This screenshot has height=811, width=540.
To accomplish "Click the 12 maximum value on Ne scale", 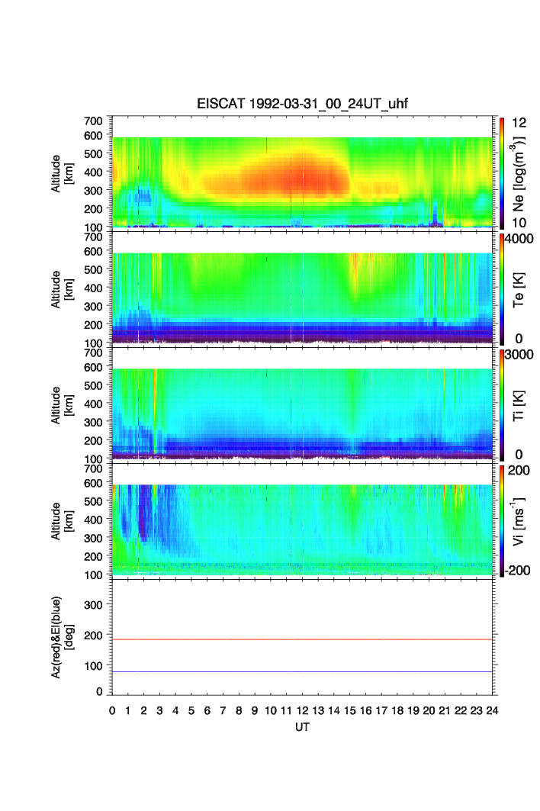I will (519, 123).
